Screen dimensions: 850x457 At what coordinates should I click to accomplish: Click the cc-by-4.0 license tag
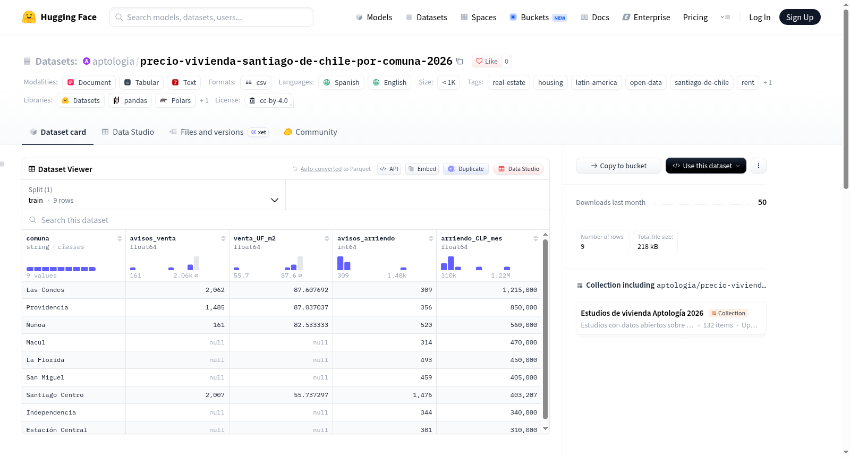(x=269, y=101)
